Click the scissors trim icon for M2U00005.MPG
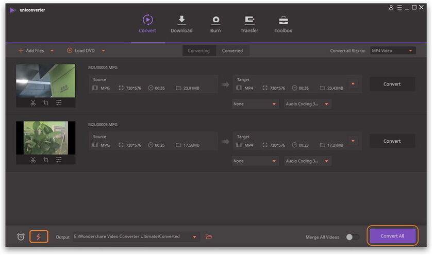This screenshot has height=255, width=432. 33,160
